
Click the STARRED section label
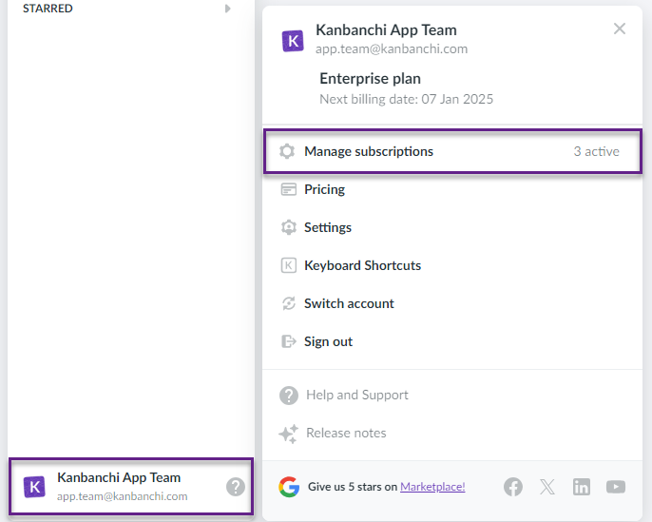click(48, 9)
